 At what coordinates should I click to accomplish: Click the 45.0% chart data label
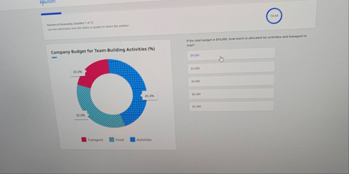tap(149, 96)
